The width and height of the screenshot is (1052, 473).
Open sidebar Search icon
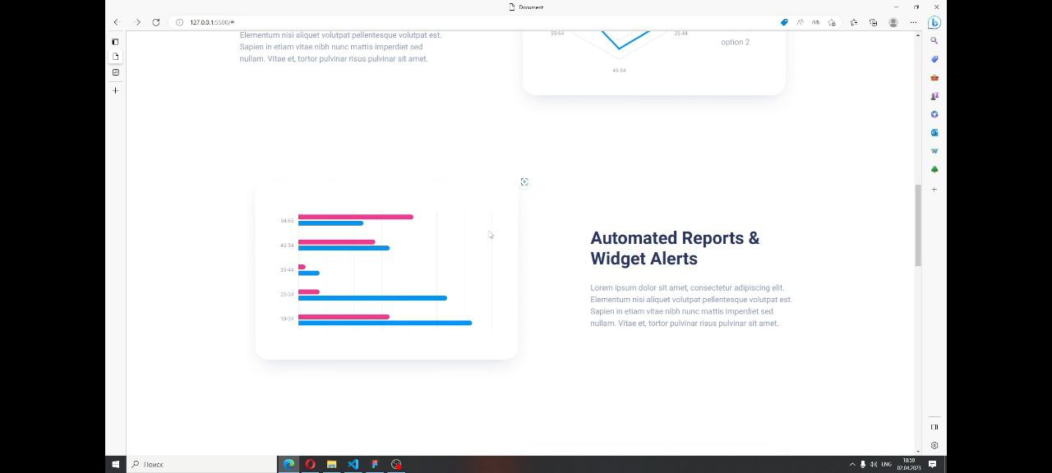point(934,40)
